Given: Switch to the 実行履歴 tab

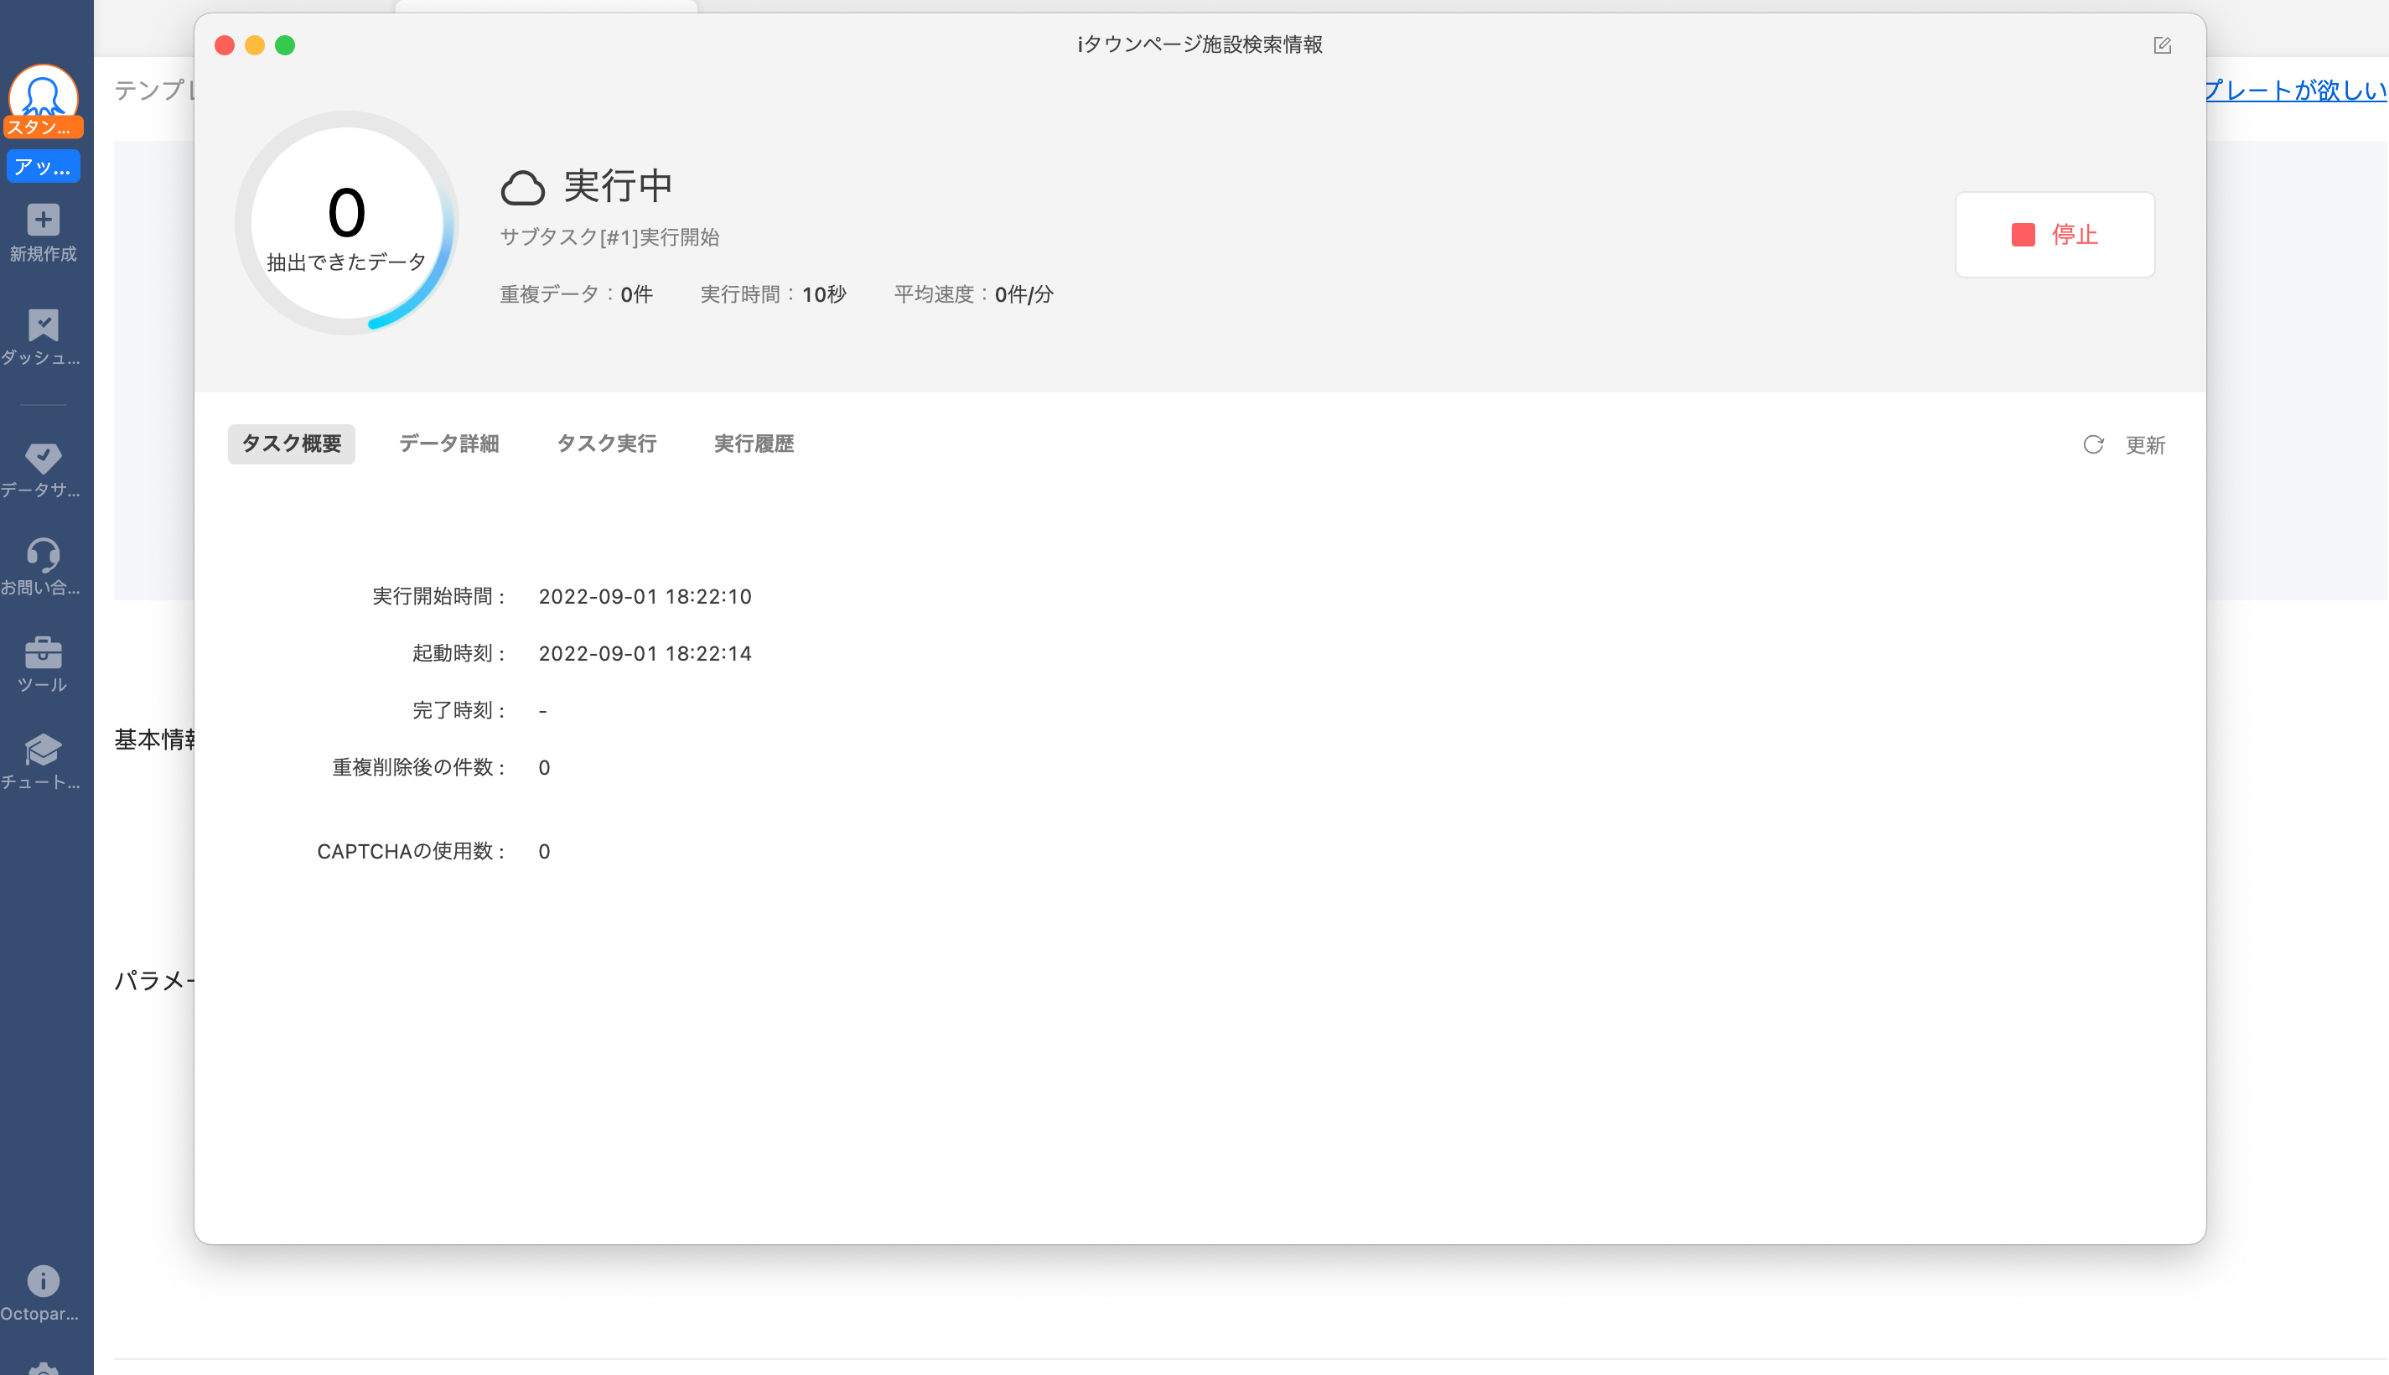Looking at the screenshot, I should click(x=754, y=444).
